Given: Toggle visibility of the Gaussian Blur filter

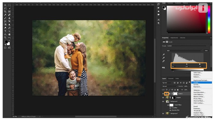Looking at the screenshot, I should click(170, 110).
